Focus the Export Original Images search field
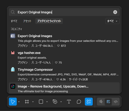 64,12
